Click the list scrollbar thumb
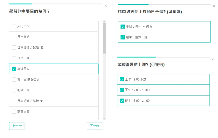 point(104,38)
